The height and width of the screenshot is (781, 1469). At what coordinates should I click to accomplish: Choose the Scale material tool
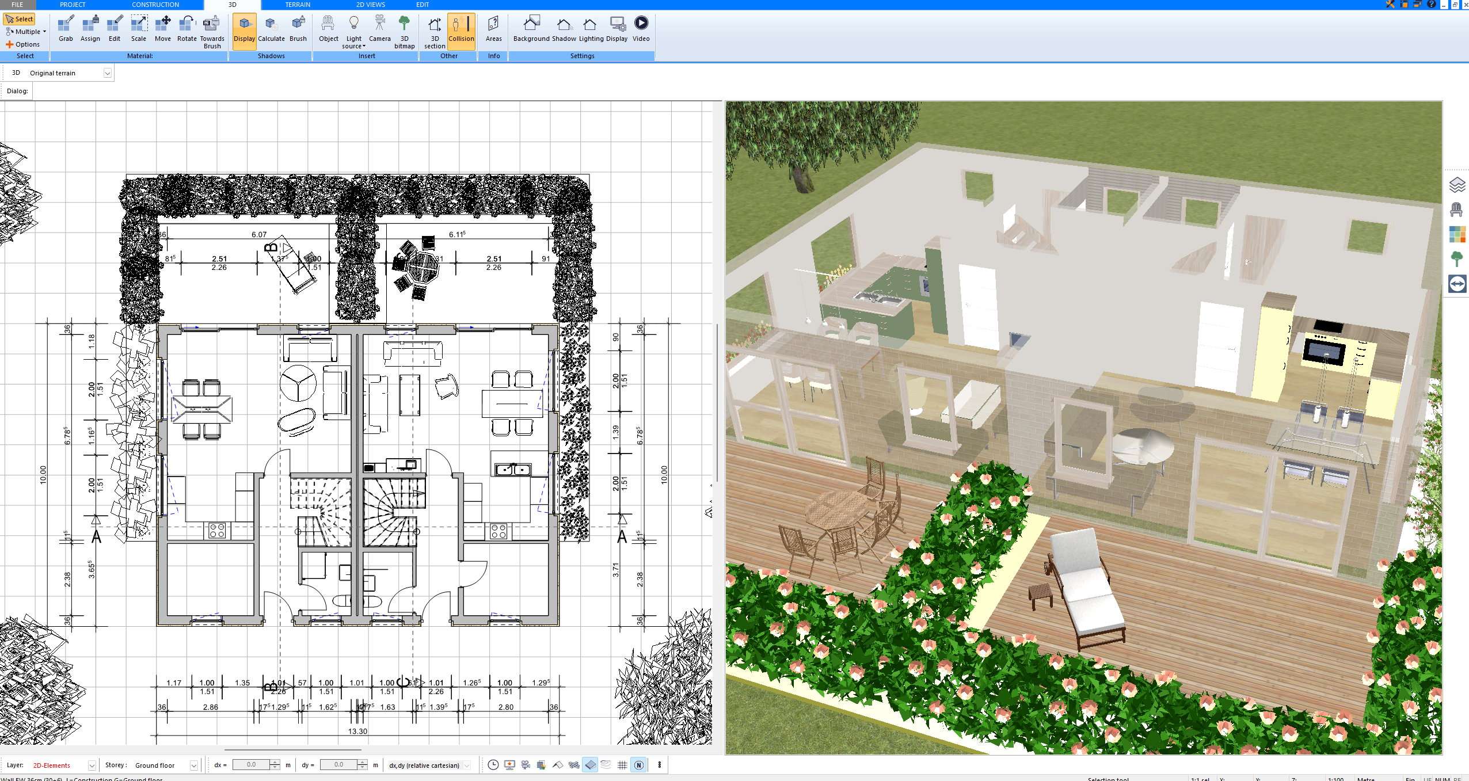[x=138, y=29]
